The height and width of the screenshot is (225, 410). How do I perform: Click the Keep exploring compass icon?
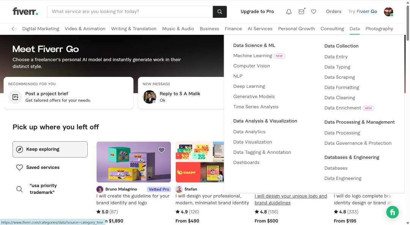click(x=20, y=149)
